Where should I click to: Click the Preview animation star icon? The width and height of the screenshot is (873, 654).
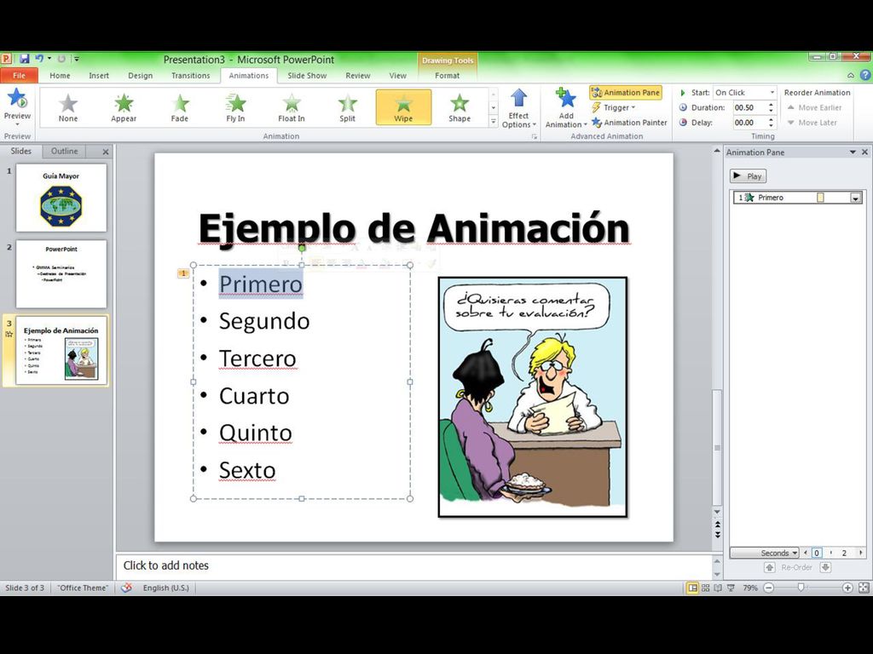[17, 99]
